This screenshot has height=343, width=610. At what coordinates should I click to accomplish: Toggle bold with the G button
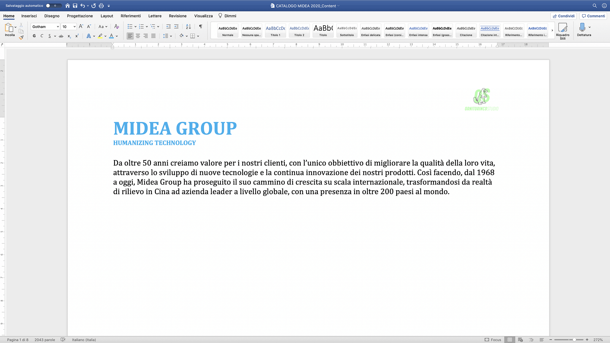tap(34, 36)
